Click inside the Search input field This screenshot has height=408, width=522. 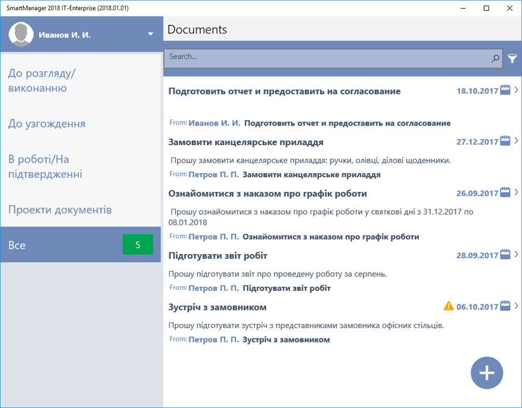click(311, 59)
